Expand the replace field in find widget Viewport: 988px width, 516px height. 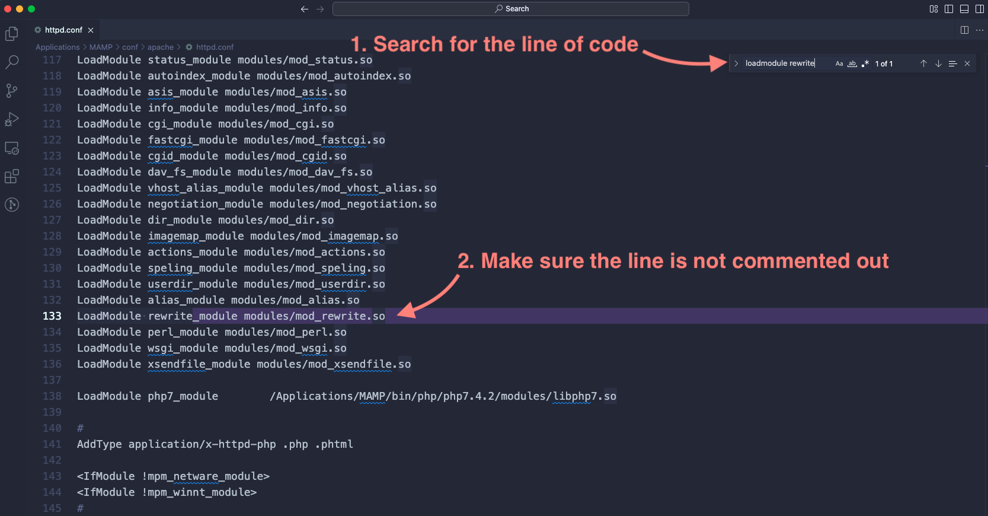point(736,63)
